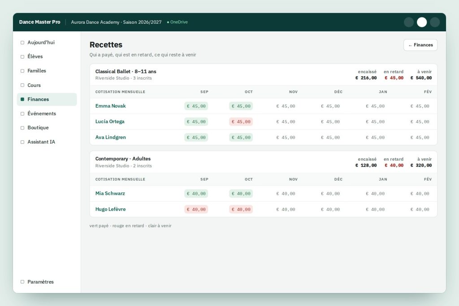Image resolution: width=459 pixels, height=306 pixels.
Task: Click Ava Lindgren's FÉV € 45,00 cell
Action: click(420, 138)
